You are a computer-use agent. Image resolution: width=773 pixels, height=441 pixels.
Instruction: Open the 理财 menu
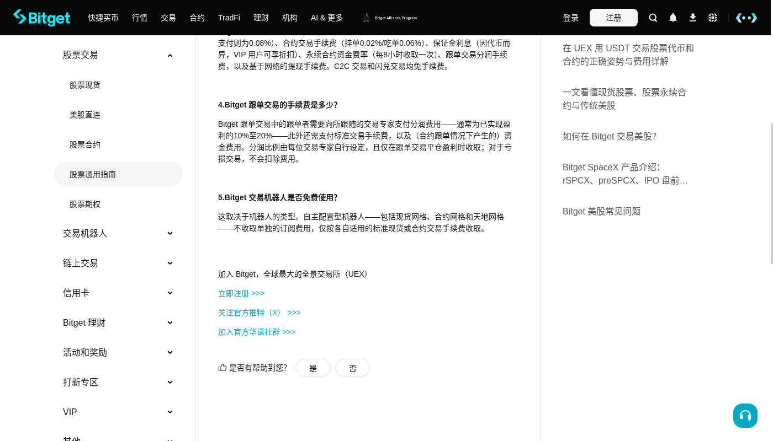(x=261, y=18)
